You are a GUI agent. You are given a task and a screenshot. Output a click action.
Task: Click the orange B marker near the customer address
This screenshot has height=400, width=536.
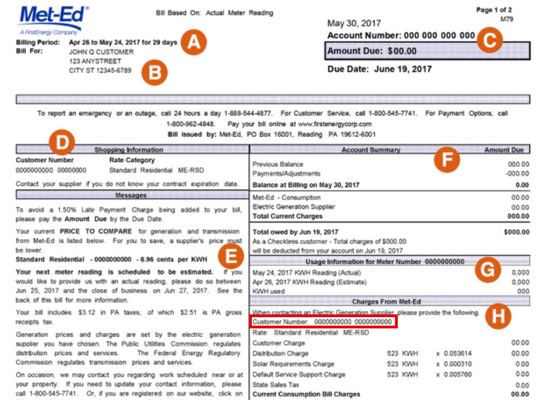(x=154, y=72)
